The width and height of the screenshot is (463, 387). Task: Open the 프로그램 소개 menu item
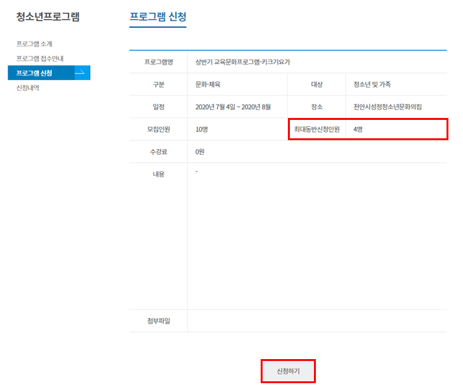pyautogui.click(x=34, y=44)
